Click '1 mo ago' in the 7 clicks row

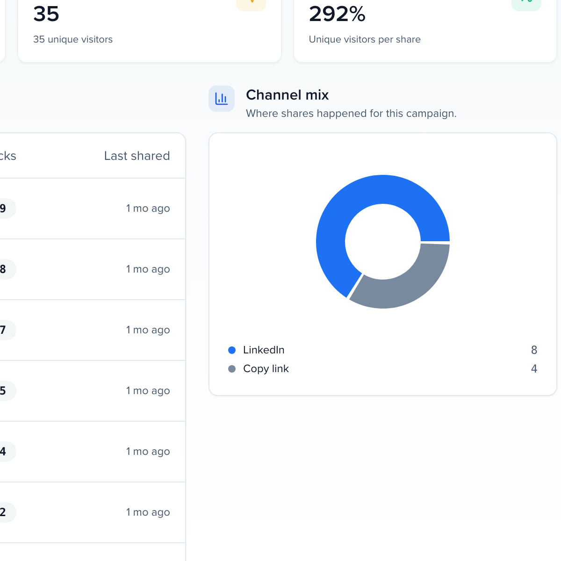point(148,330)
